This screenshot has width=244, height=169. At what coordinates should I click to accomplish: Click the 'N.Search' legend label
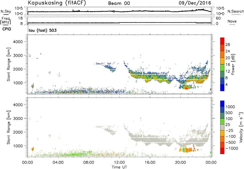point(235,11)
